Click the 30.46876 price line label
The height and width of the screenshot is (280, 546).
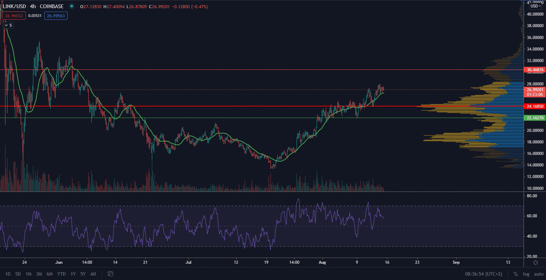[535, 70]
